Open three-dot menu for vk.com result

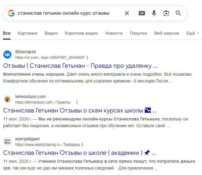[87, 58]
